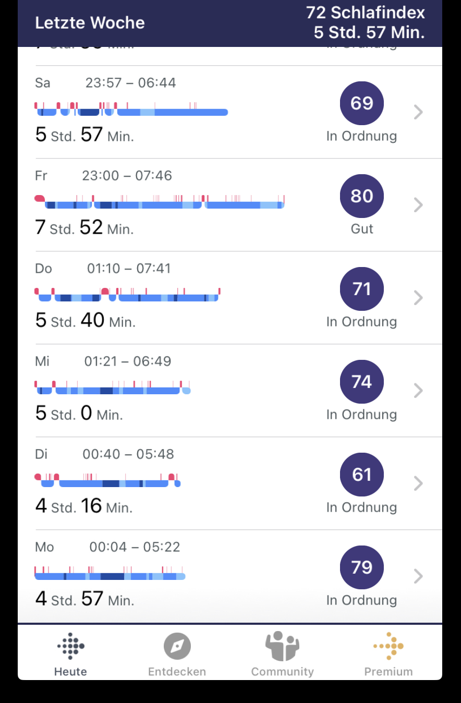
Task: Tap the sleep score 79 circle
Action: click(362, 567)
